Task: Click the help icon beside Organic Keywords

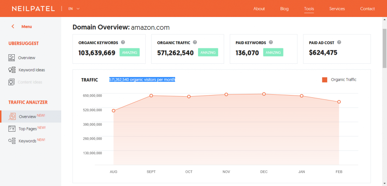Action: [123, 42]
